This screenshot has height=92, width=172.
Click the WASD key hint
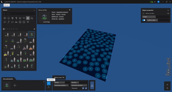(168, 63)
